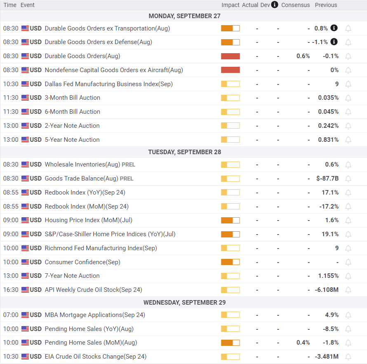Click the Tuesday, September 28 date header

pyautogui.click(x=184, y=152)
